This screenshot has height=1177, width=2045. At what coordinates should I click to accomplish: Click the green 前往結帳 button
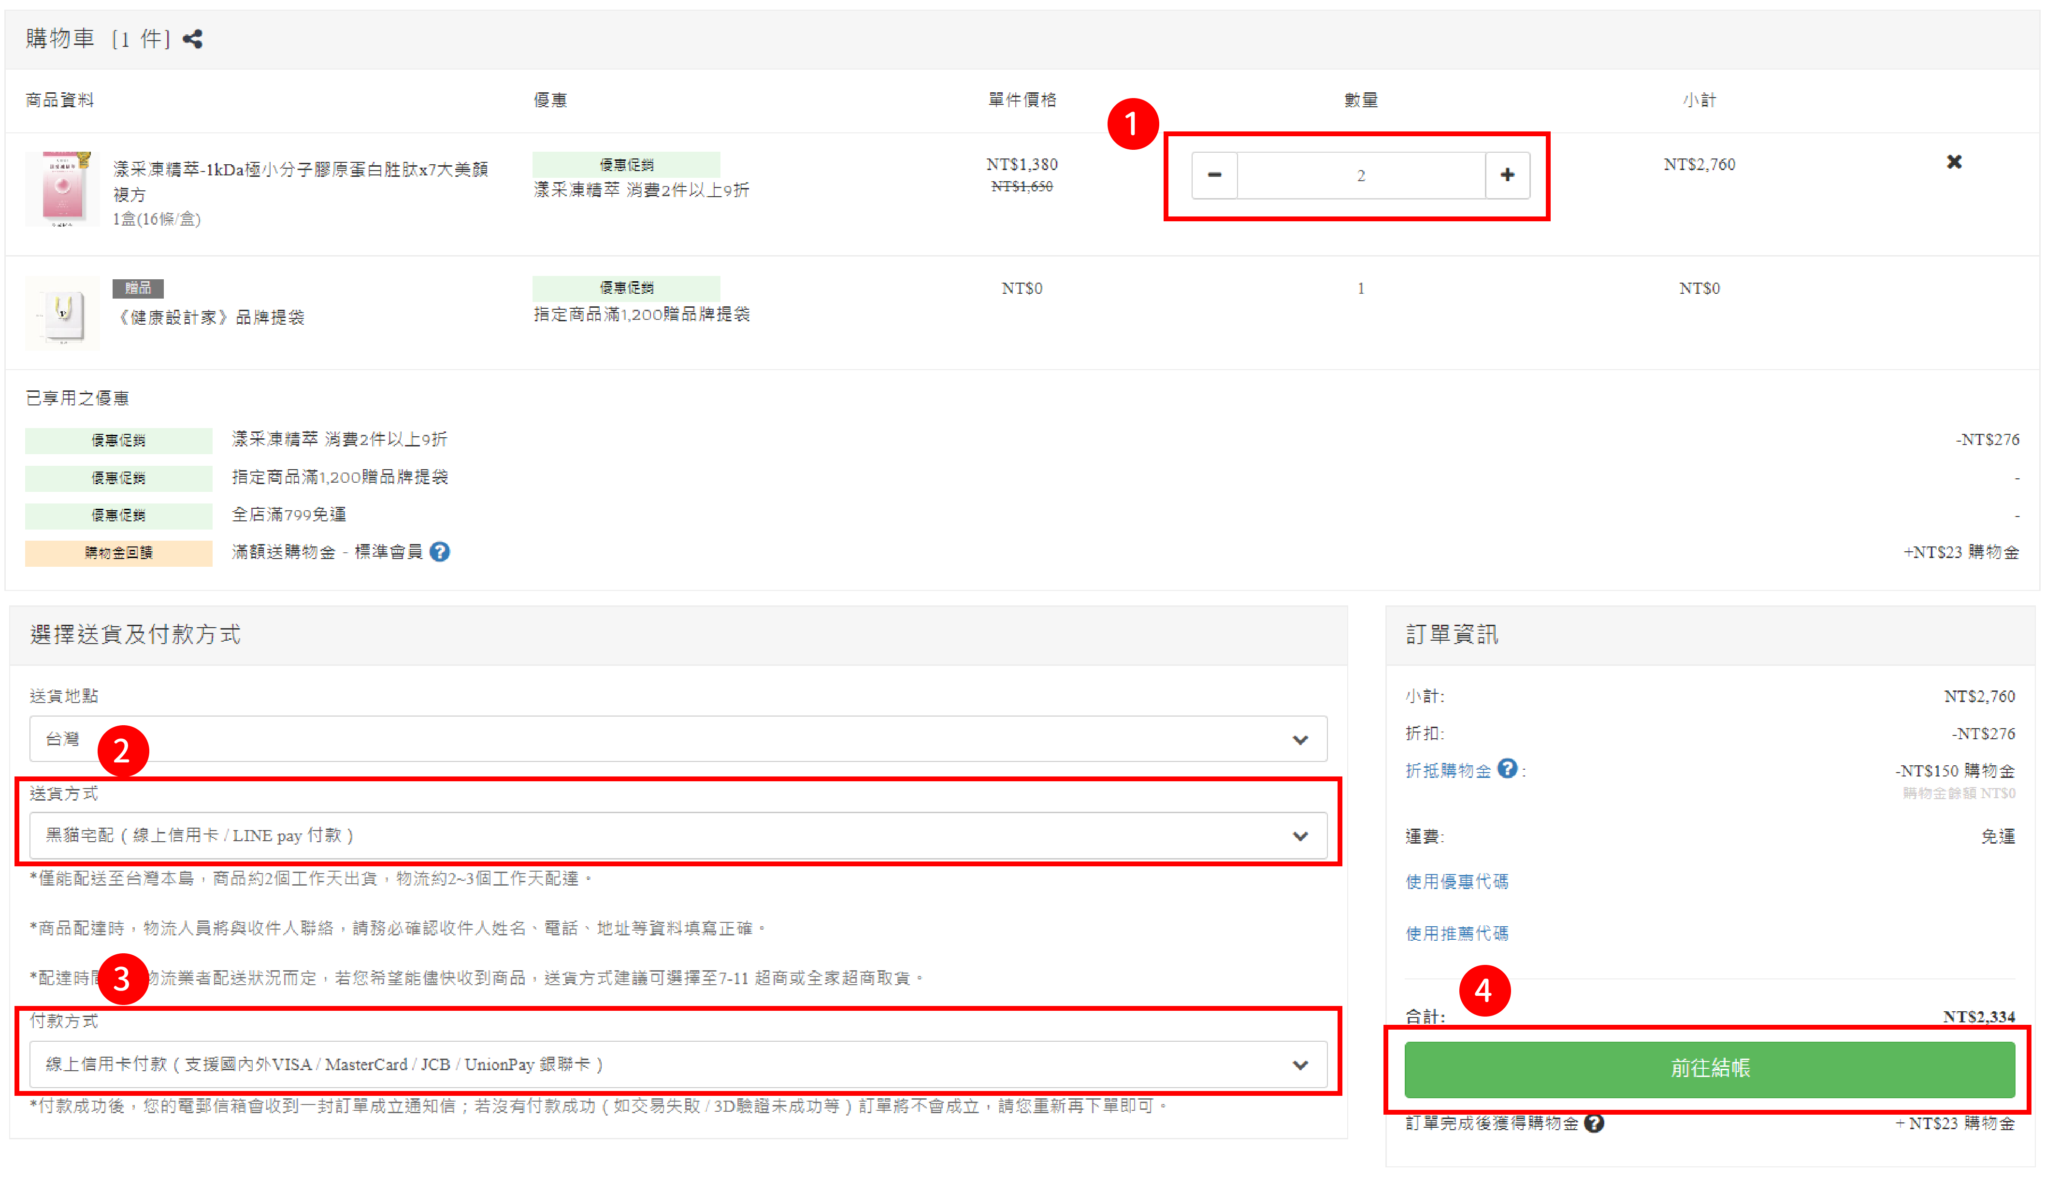point(1709,1069)
